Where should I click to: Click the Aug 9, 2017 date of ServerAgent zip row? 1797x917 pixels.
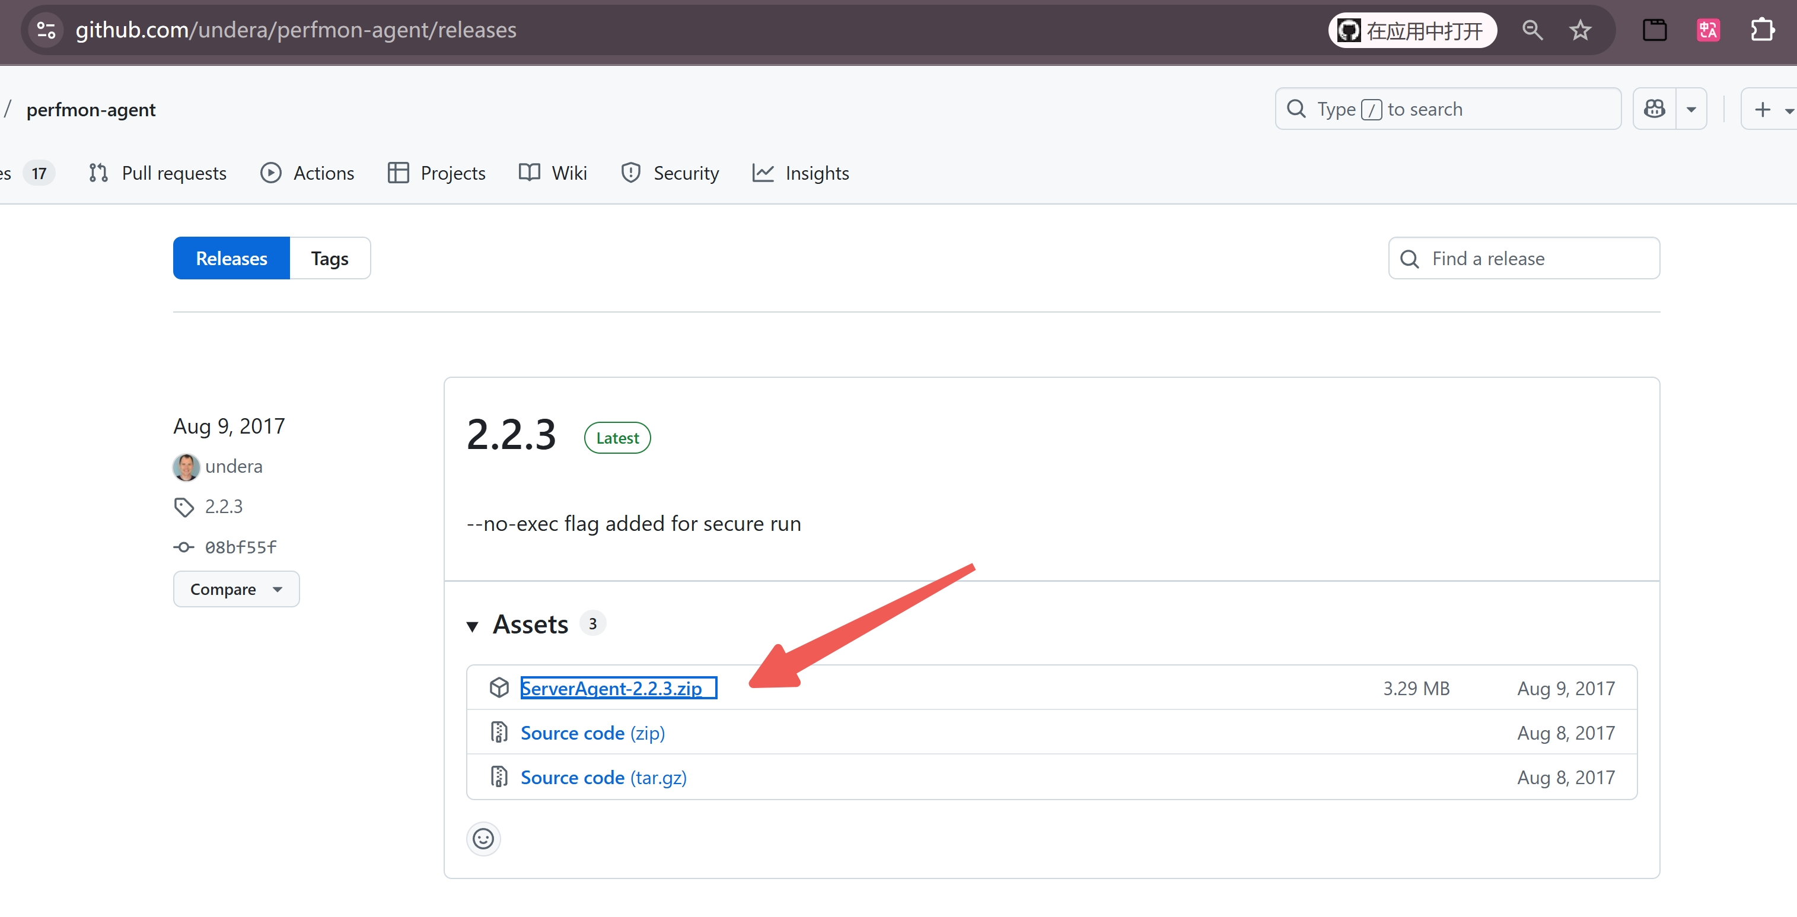(x=1566, y=688)
